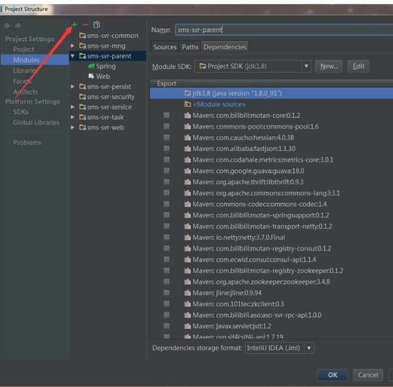
Task: Click library icon for guava:18.0
Action: point(187,171)
